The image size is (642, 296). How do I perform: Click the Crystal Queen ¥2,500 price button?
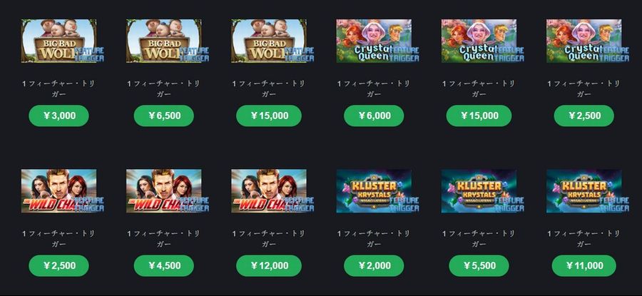(584, 116)
